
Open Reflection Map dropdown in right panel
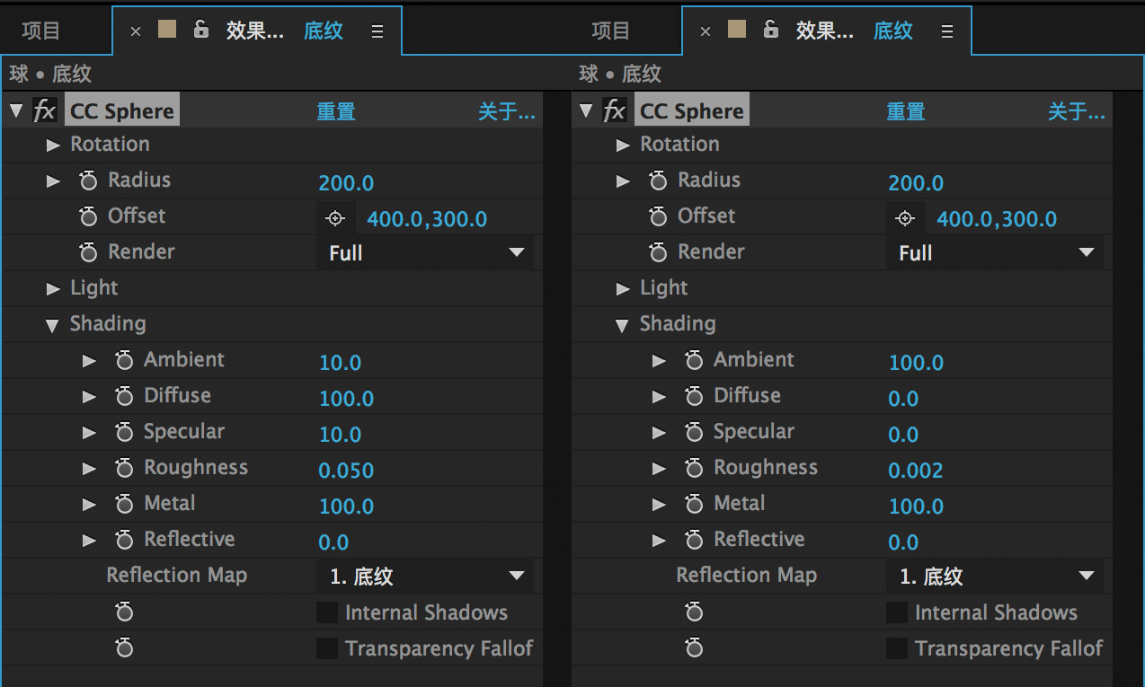pos(995,577)
